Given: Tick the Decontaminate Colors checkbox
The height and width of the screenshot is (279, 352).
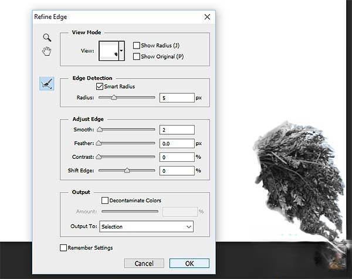Looking at the screenshot, I should [106, 200].
